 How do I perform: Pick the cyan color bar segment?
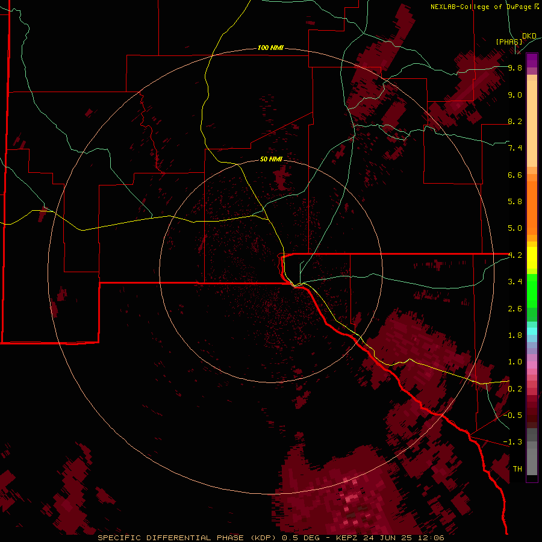click(x=532, y=331)
